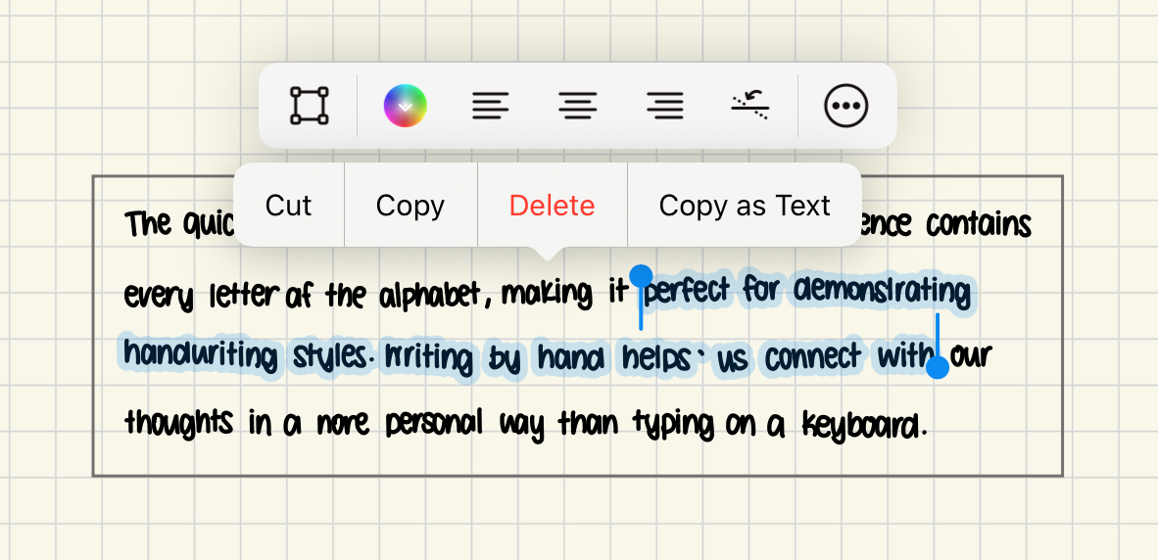
Task: Open the color wheel picker
Action: tap(405, 106)
